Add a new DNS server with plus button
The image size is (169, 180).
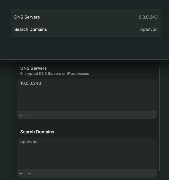point(21,115)
